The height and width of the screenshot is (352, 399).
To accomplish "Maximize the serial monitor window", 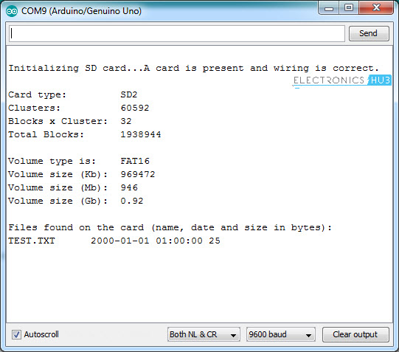I will pyautogui.click(x=349, y=8).
